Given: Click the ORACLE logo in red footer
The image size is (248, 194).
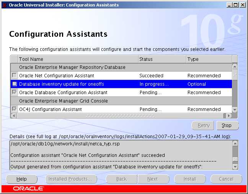Looking at the screenshot, I should 28,189.
